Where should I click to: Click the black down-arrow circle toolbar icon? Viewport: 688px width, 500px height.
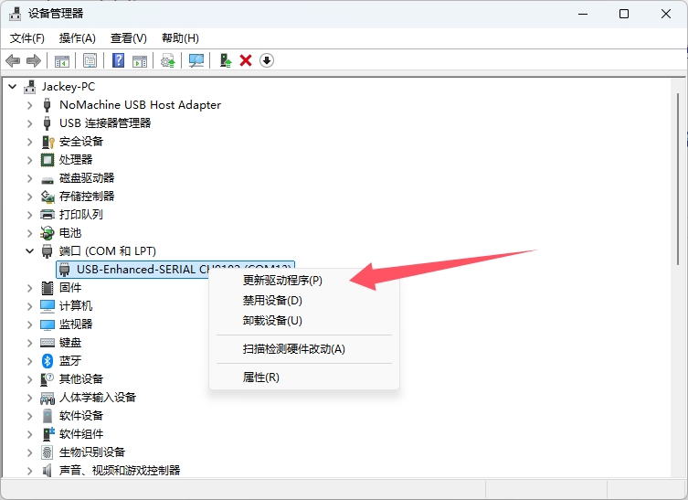pyautogui.click(x=267, y=60)
